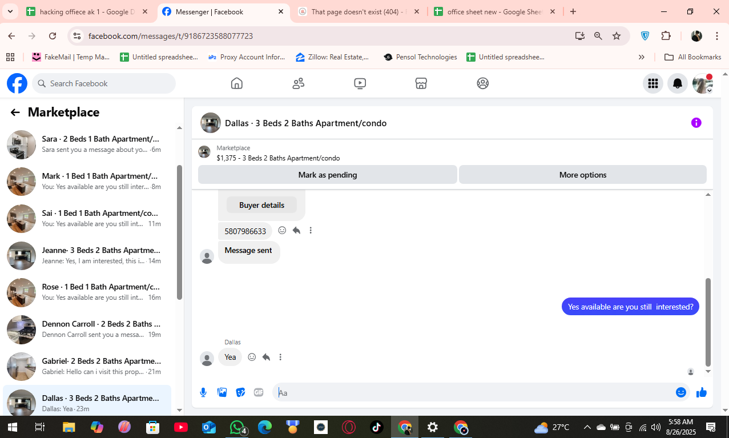Open Pensol Technologies bookmark

(421, 57)
